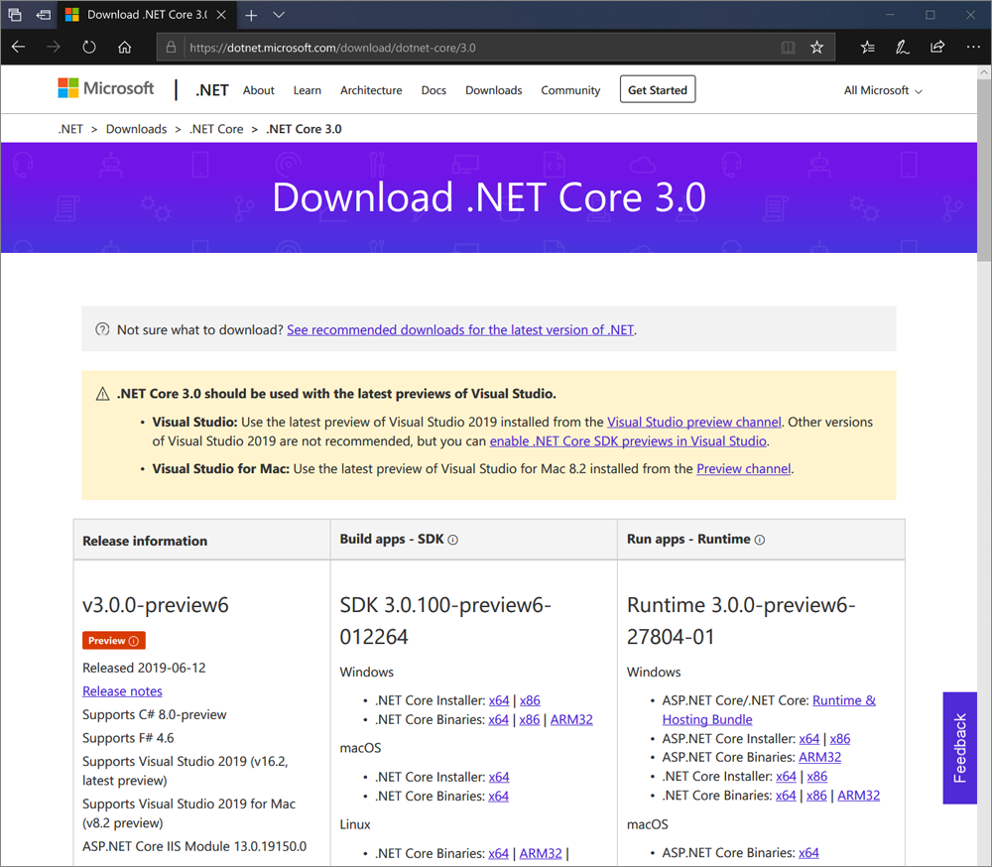The image size is (992, 867).
Task: Download Runtime ASP.NET Core Installer x86
Action: click(840, 738)
